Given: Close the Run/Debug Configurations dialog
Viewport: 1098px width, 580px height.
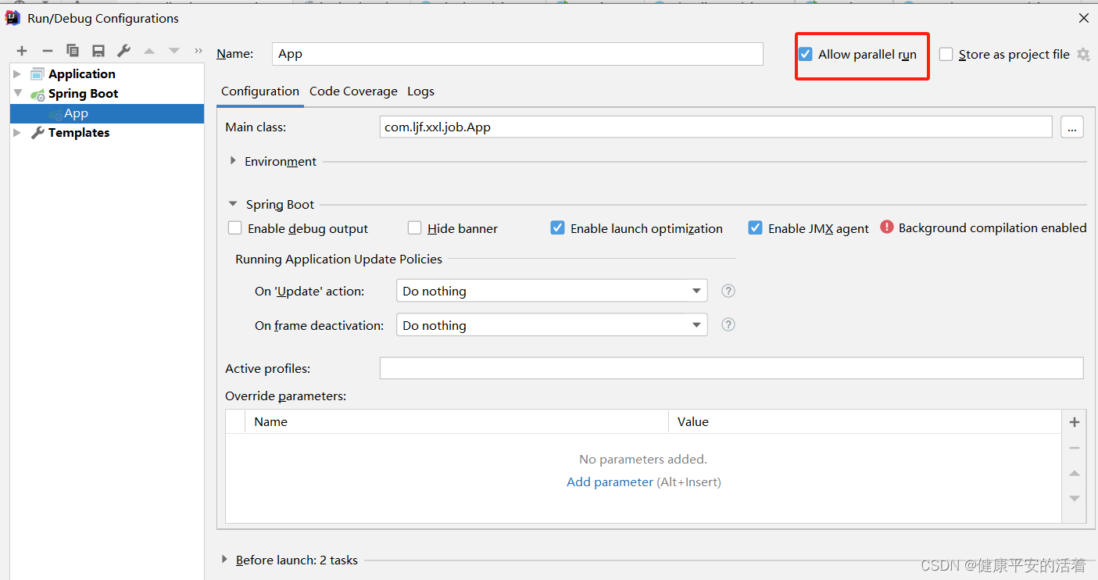Looking at the screenshot, I should (1083, 18).
